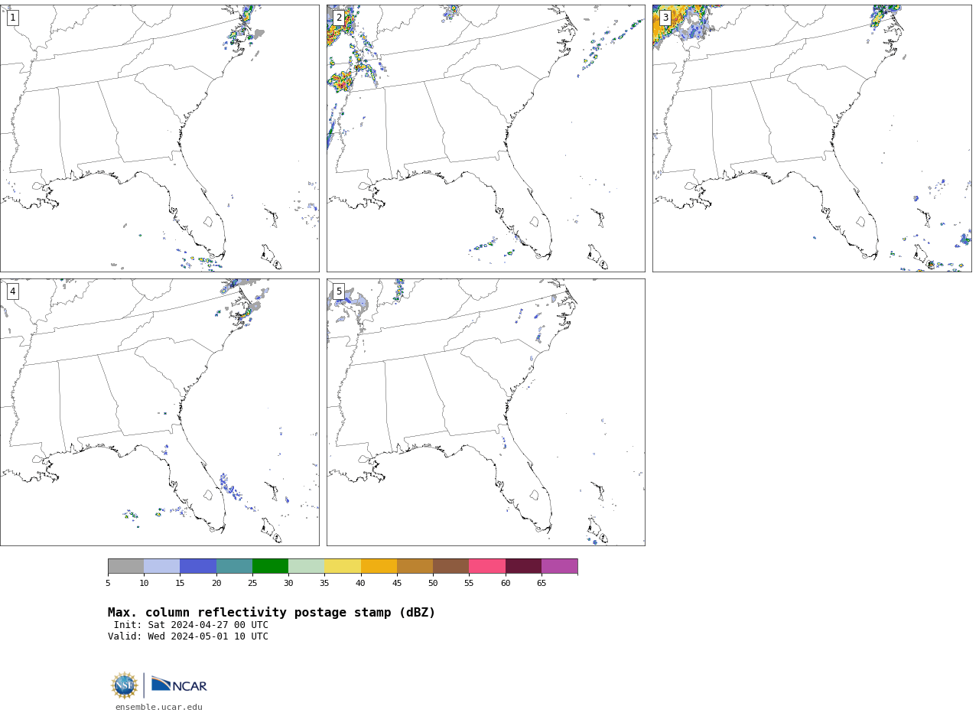This screenshot has height=716, width=979.
Task: Click the brown 50-55 dBZ swatch
Action: pos(451,566)
